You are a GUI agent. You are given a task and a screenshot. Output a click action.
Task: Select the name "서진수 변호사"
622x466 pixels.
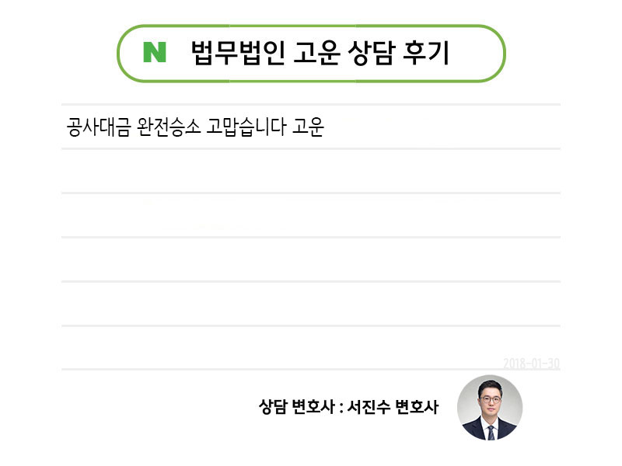pos(393,406)
